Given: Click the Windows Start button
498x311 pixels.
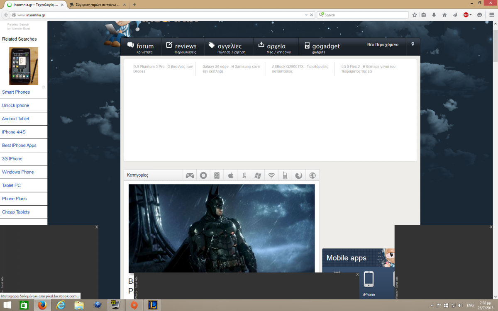Looking at the screenshot, I should (x=7, y=305).
